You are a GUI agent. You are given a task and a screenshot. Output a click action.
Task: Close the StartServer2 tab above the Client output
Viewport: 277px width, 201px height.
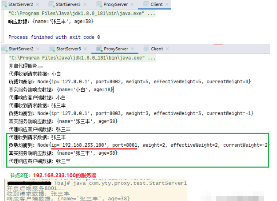coord(37,4)
